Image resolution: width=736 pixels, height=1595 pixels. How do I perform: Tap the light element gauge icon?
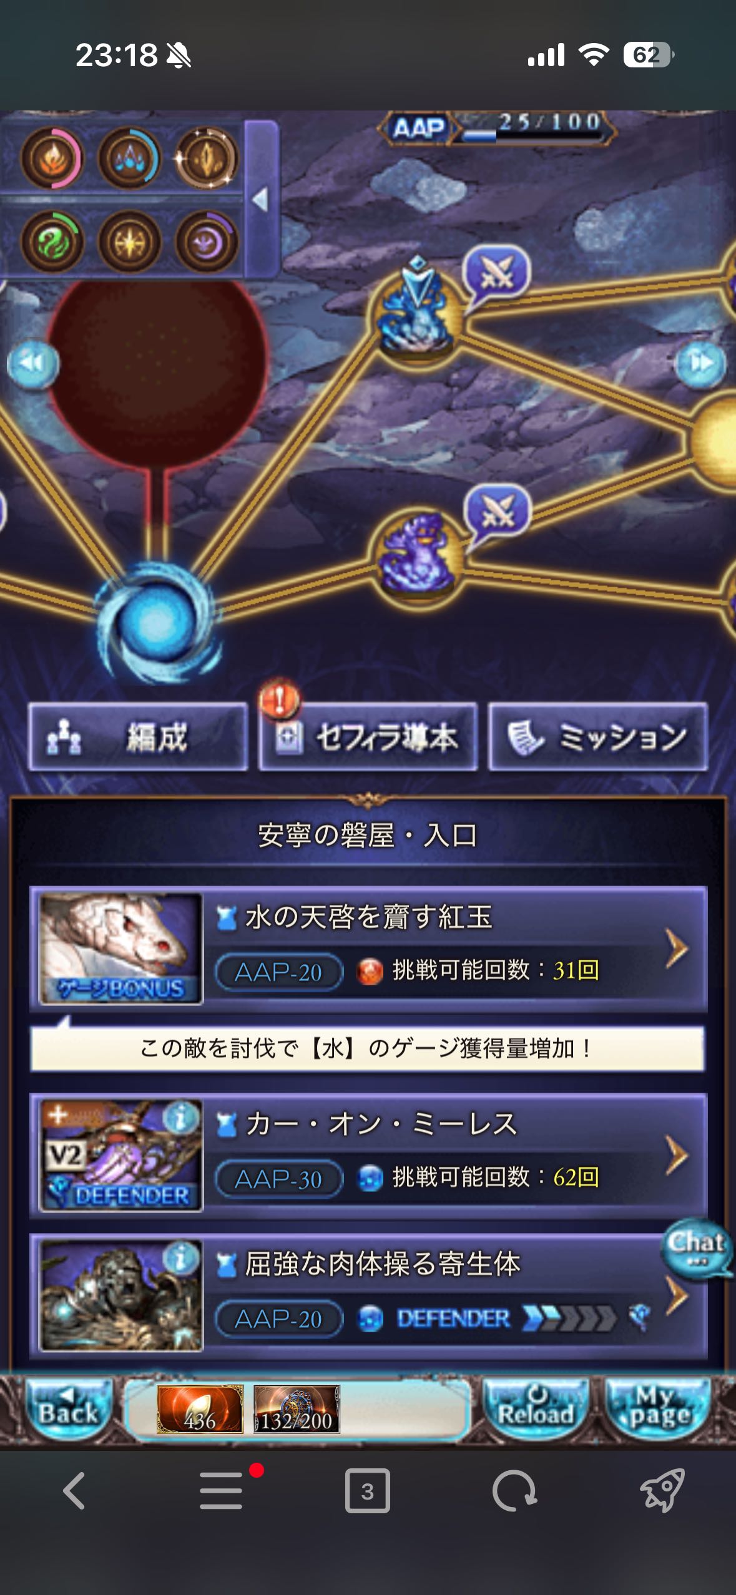point(129,241)
